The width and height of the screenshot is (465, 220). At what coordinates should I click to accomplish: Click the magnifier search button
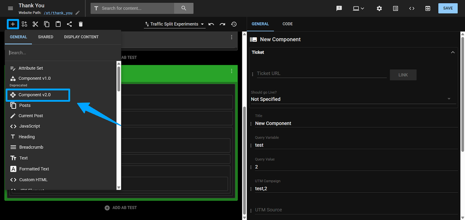pyautogui.click(x=184, y=9)
